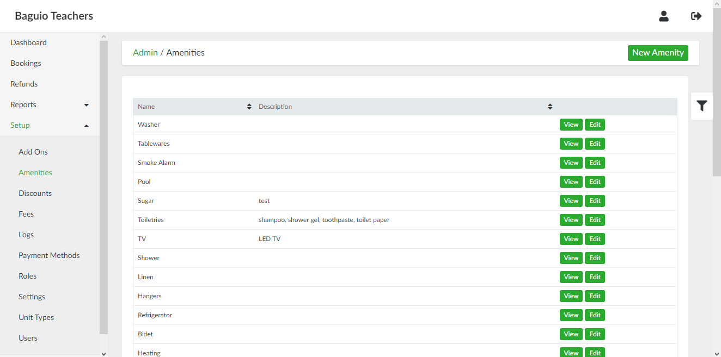View the Toiletries amenity
This screenshot has height=357, width=721.
[571, 220]
